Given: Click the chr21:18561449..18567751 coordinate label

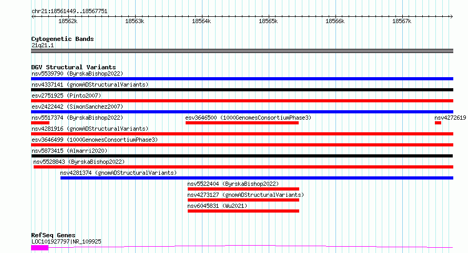Looking at the screenshot, I should click(x=69, y=12).
